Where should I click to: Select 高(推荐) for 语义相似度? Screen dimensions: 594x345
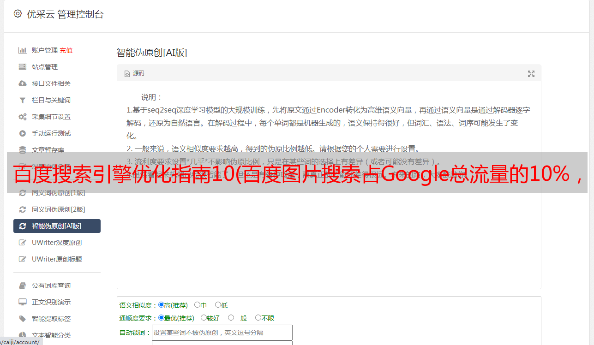[161, 305]
